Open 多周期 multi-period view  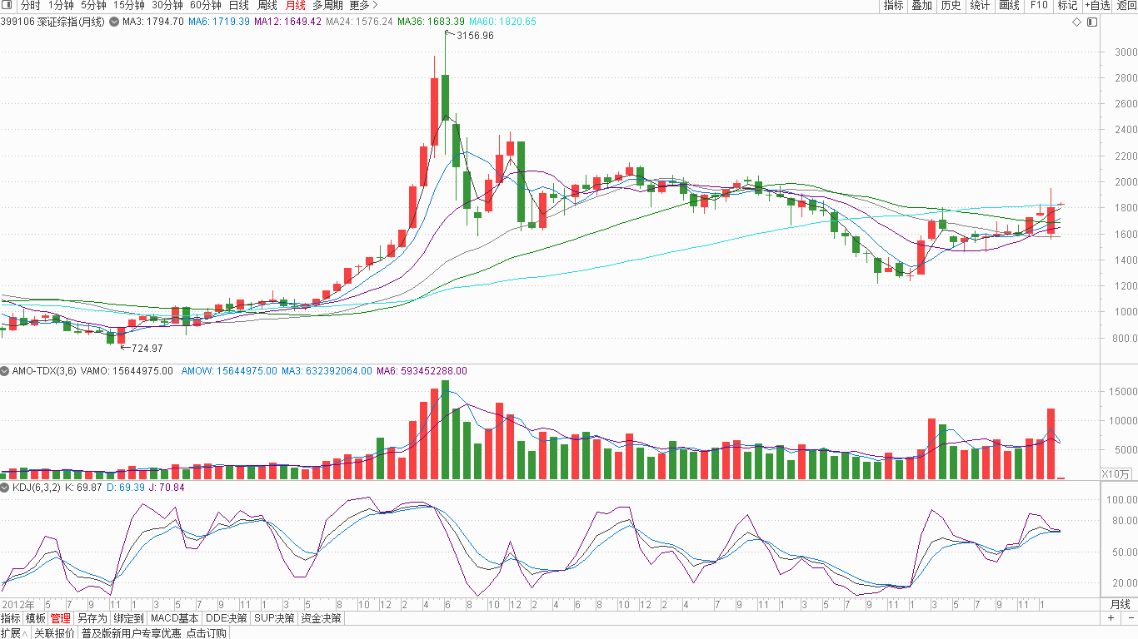327,5
